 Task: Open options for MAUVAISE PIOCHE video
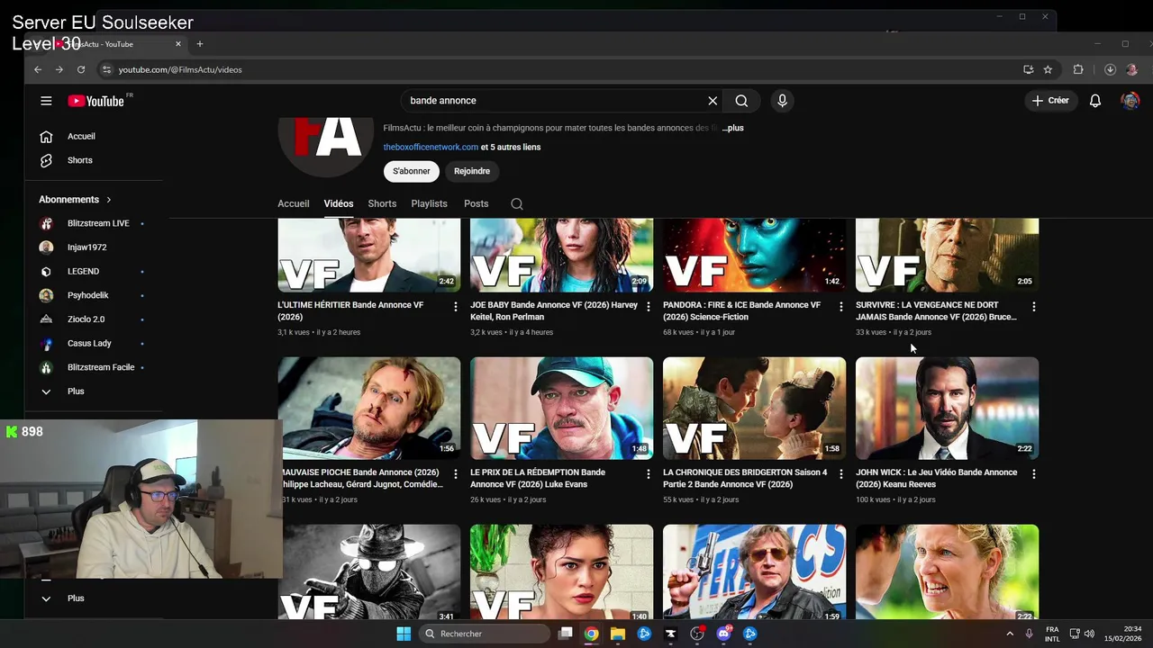click(455, 474)
